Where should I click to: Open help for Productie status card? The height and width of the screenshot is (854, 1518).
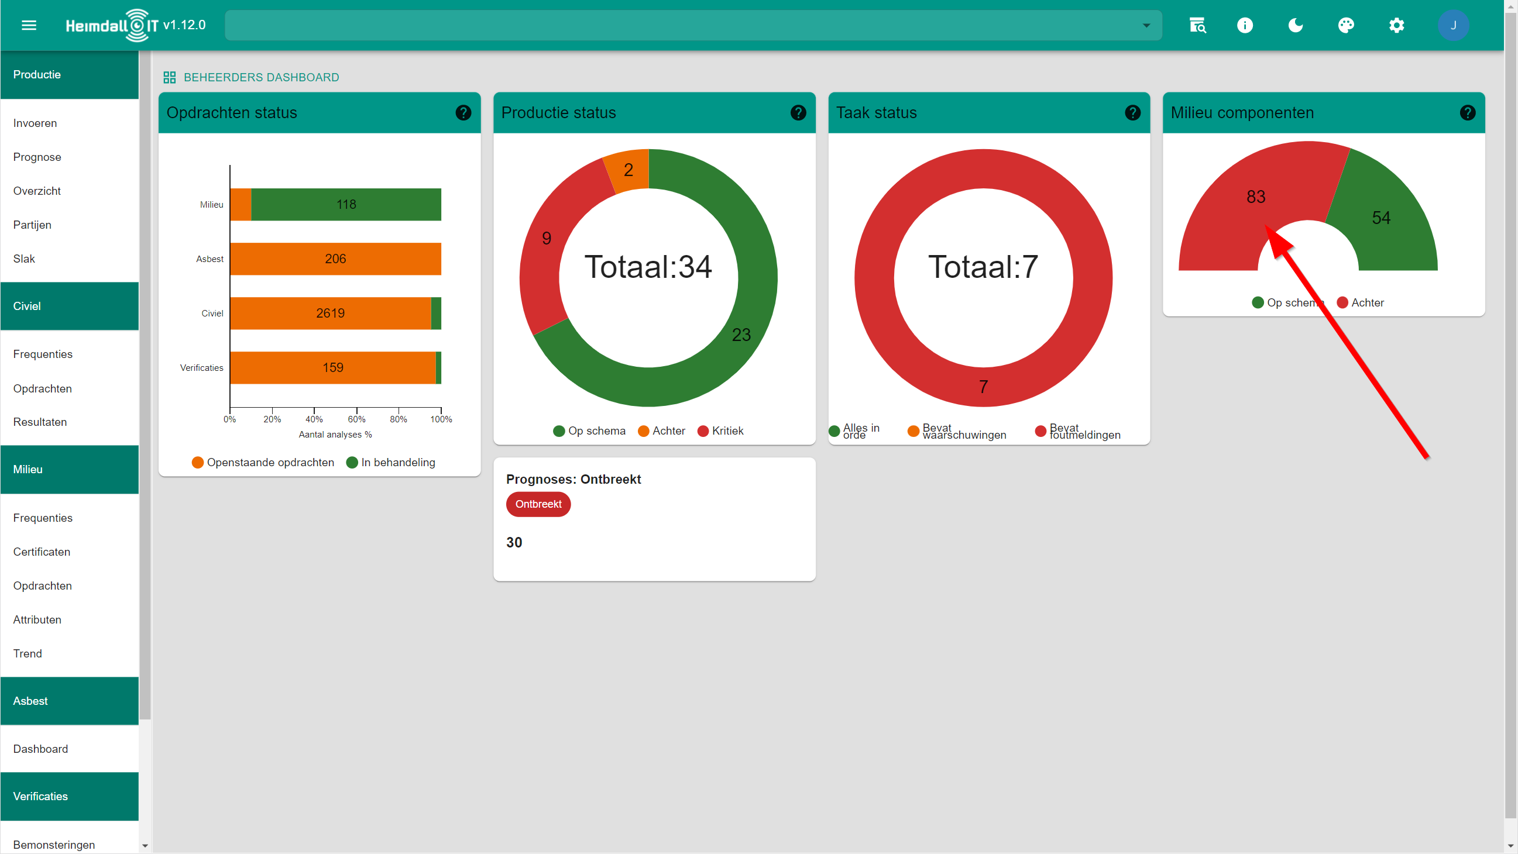click(798, 112)
